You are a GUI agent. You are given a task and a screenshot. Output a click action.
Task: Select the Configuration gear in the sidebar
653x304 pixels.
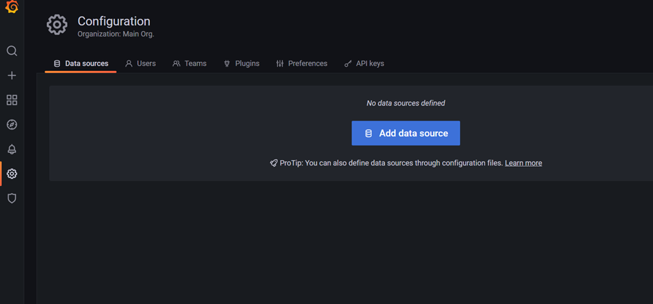12,174
